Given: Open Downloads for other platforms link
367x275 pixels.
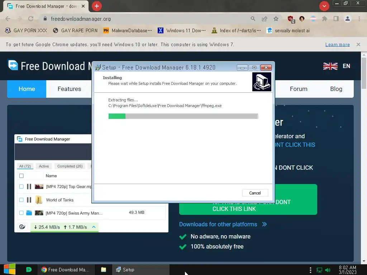Looking at the screenshot, I should [x=218, y=224].
